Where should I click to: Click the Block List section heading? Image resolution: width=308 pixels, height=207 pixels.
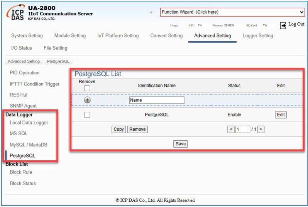(17, 164)
